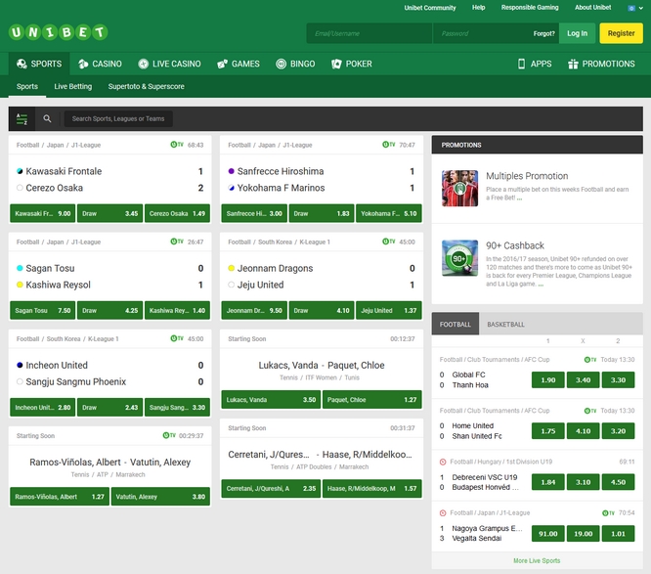Open the CASINO main menu

[x=100, y=64]
